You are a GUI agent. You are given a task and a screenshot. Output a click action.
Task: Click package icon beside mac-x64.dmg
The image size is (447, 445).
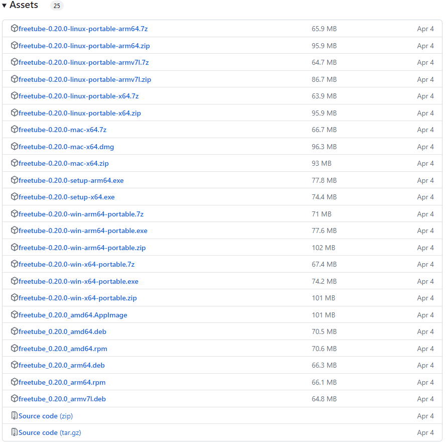(x=14, y=146)
